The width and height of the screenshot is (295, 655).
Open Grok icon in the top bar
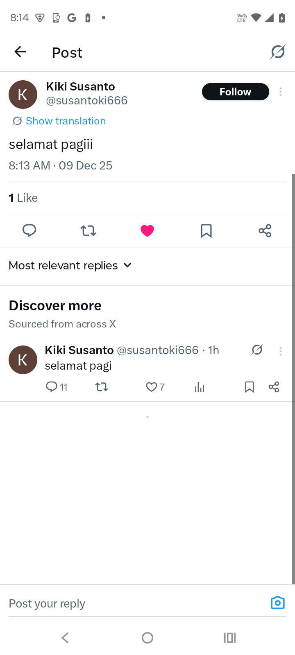[x=277, y=52]
